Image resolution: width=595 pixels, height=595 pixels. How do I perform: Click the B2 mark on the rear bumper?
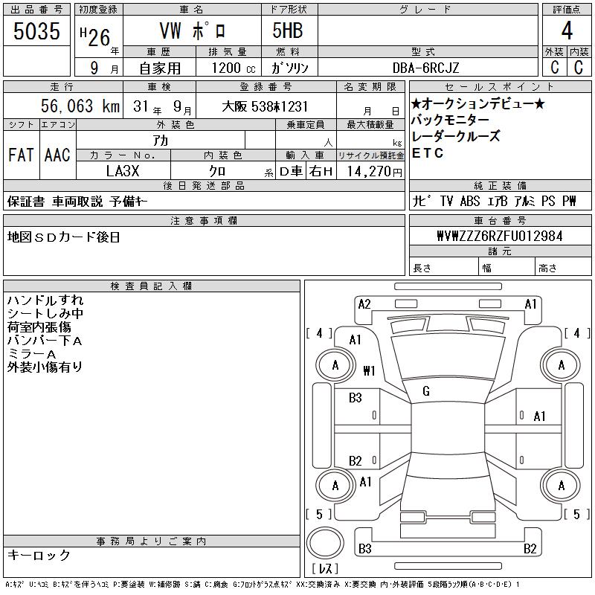(x=530, y=549)
